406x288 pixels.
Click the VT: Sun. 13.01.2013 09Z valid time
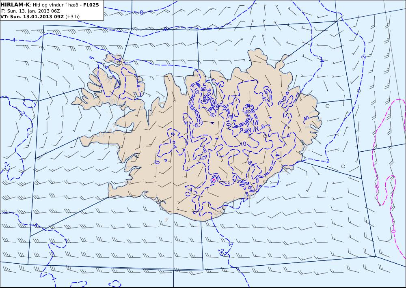(x=32, y=17)
